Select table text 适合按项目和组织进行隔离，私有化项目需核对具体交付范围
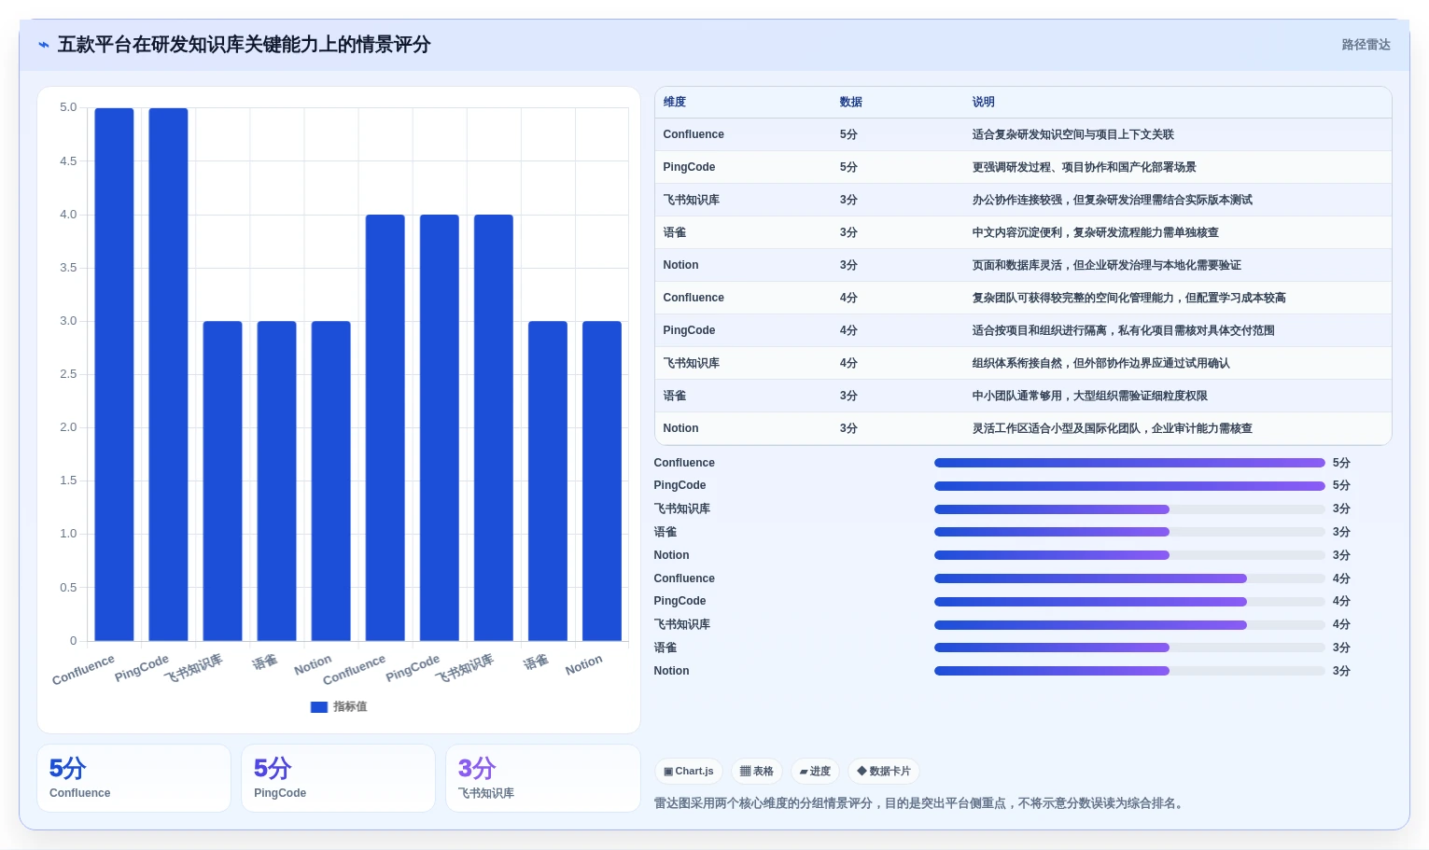This screenshot has width=1429, height=850. (1124, 330)
